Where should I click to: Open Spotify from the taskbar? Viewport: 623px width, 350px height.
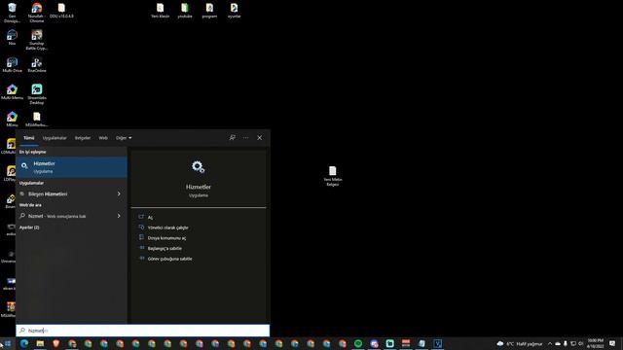click(358, 343)
